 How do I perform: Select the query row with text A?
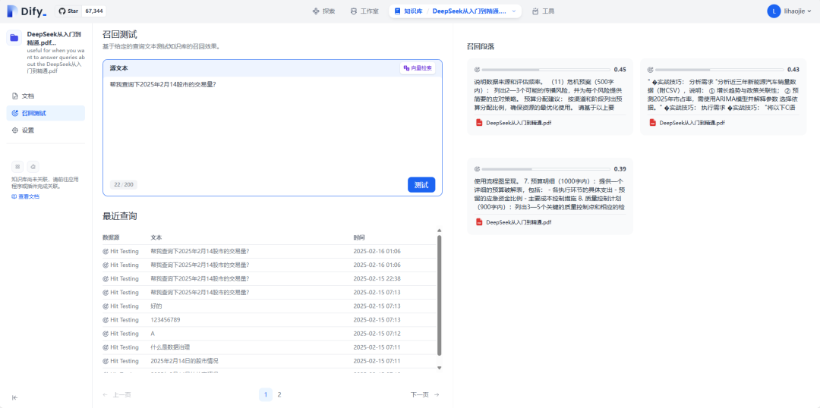click(270, 333)
